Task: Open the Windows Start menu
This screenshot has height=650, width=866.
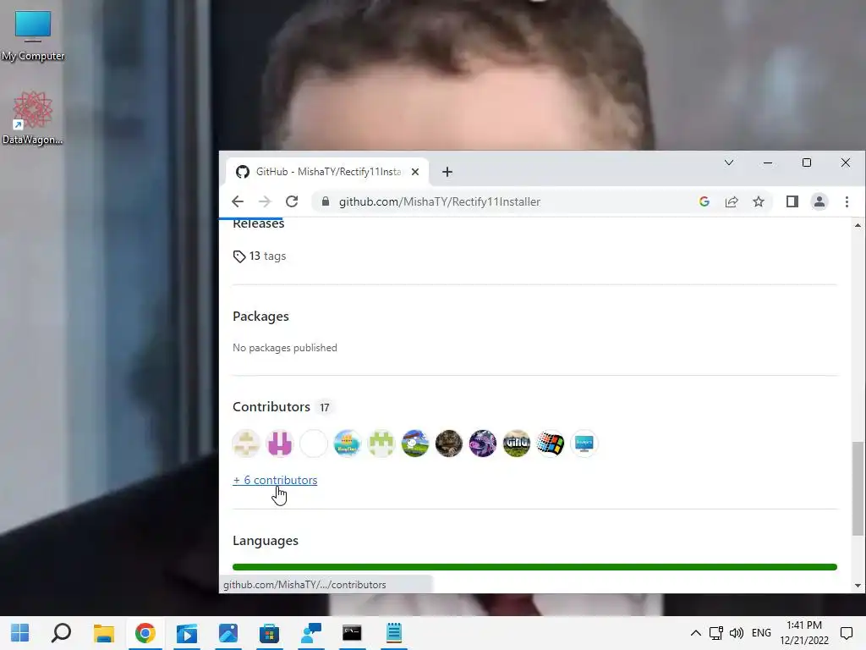Action: pyautogui.click(x=20, y=633)
